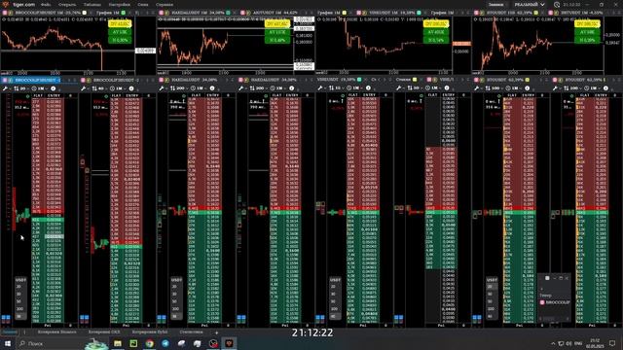Open the Windows Start menu
623x350 pixels.
(x=7, y=343)
